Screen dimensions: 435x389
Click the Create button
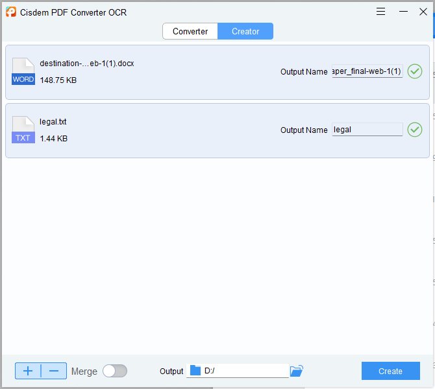(391, 371)
